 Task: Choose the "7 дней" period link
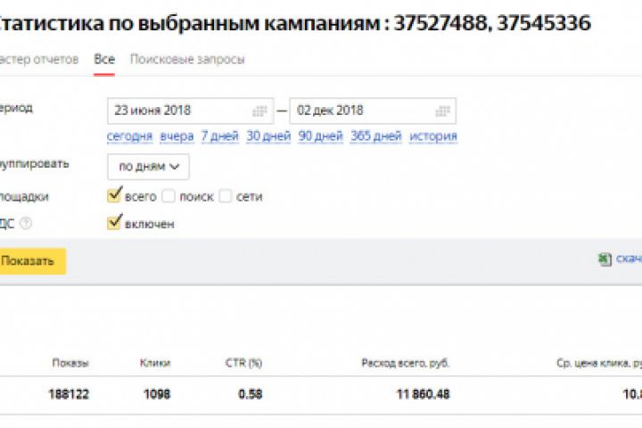(219, 136)
